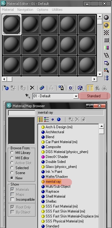The image size is (112, 228).
Task: Click the Go to Parent icon
Action: pos(97,88)
